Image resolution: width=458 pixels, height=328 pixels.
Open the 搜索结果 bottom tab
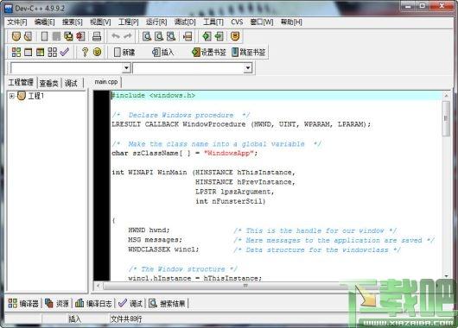coord(167,304)
